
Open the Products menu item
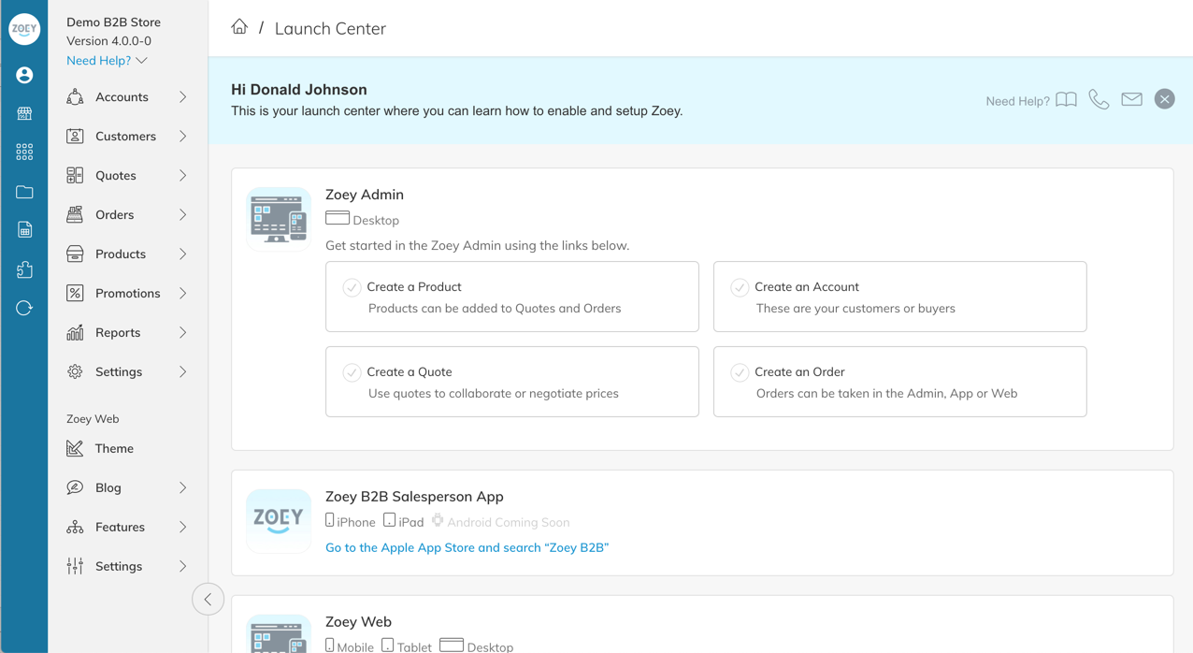(x=127, y=254)
